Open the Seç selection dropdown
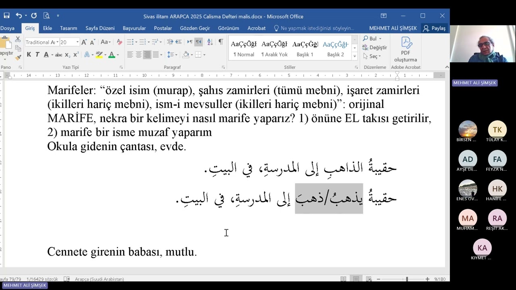Screen dimensions: 516x290 tap(371, 56)
